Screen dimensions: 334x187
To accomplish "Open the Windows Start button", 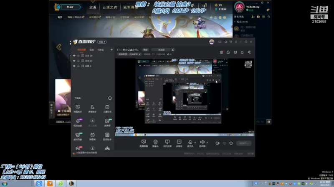I will pyautogui.click(x=5, y=184).
